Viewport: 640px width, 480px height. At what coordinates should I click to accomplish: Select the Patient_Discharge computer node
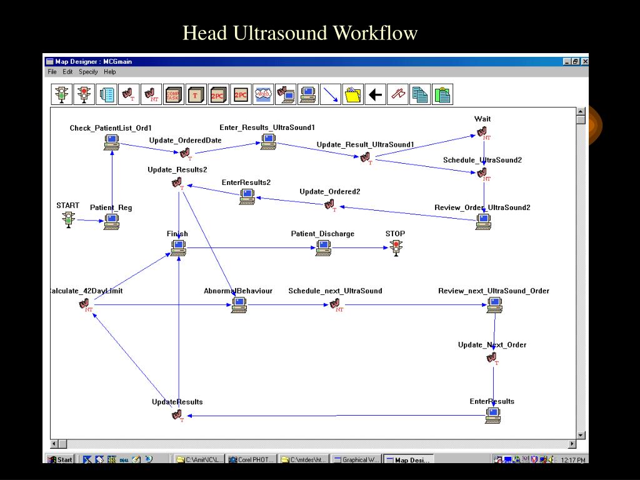coord(323,247)
